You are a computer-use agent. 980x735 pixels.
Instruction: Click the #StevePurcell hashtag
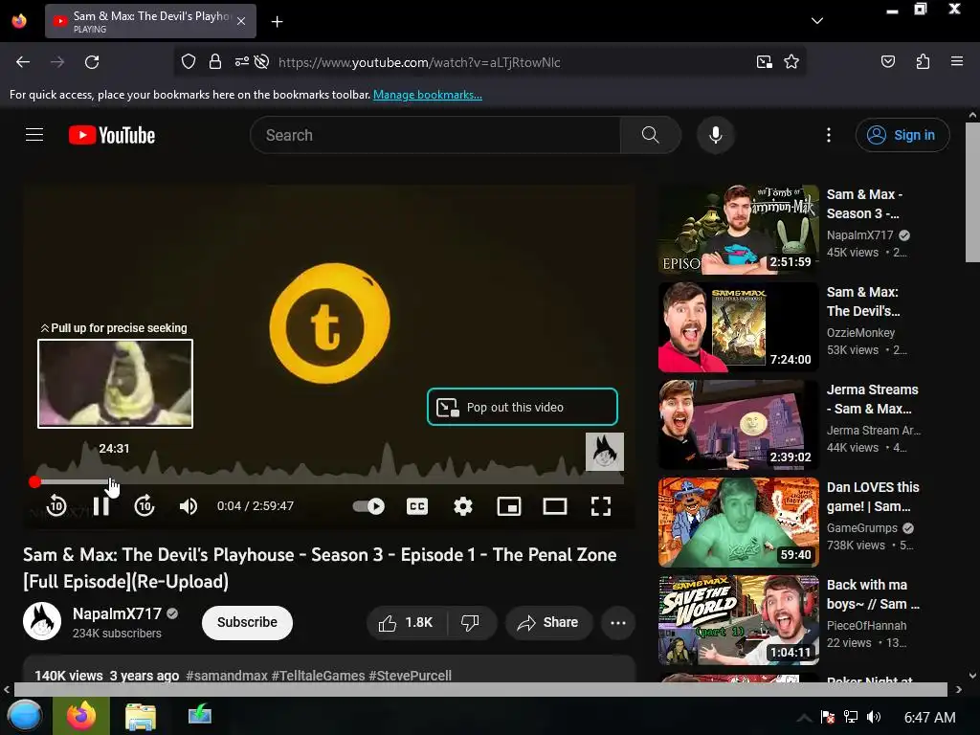click(410, 676)
